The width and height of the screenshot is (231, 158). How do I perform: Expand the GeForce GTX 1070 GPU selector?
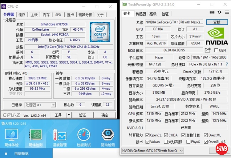click(181, 150)
